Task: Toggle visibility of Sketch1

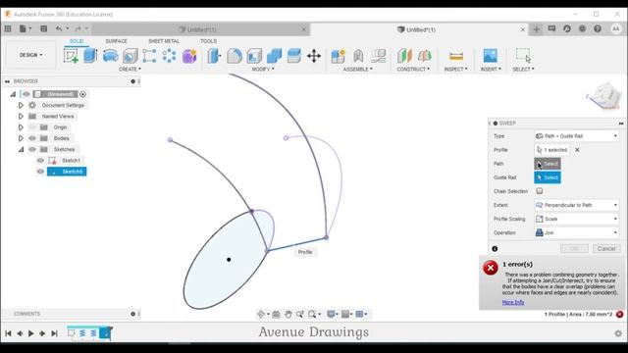Action: click(40, 161)
